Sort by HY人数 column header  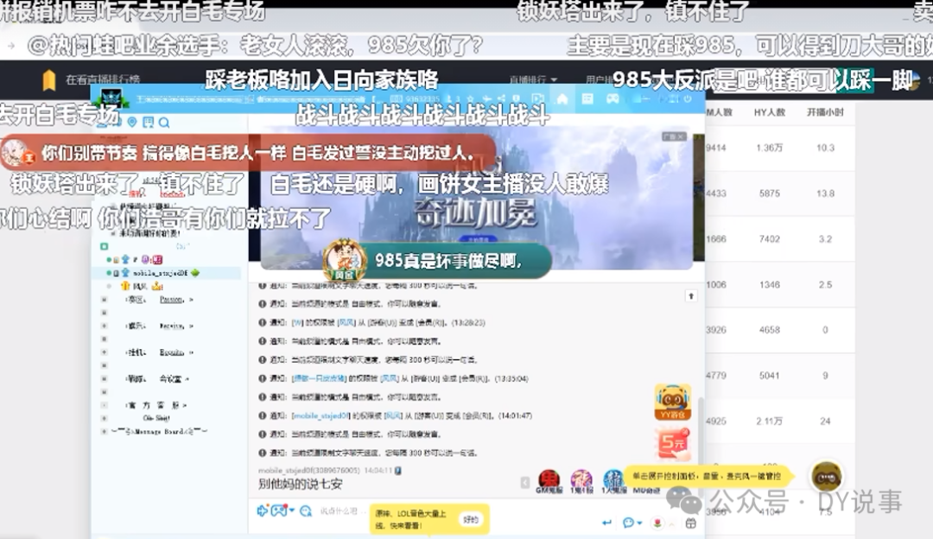[x=770, y=112]
